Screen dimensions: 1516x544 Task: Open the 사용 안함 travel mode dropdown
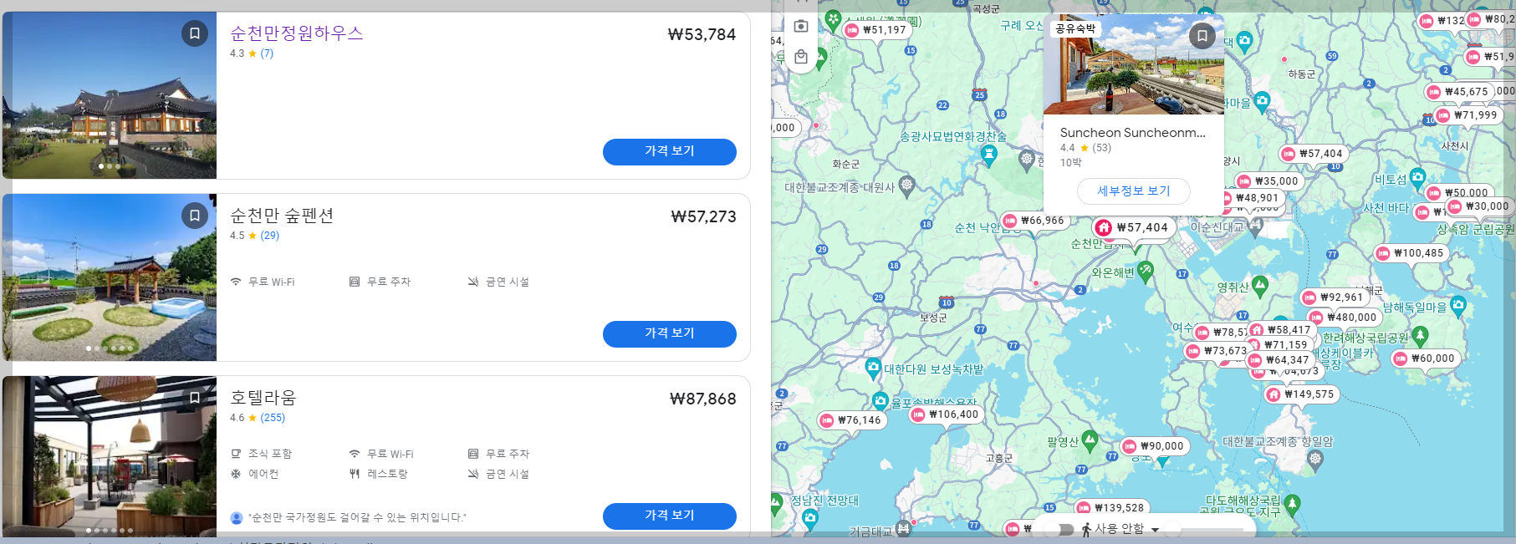[x=1120, y=529]
